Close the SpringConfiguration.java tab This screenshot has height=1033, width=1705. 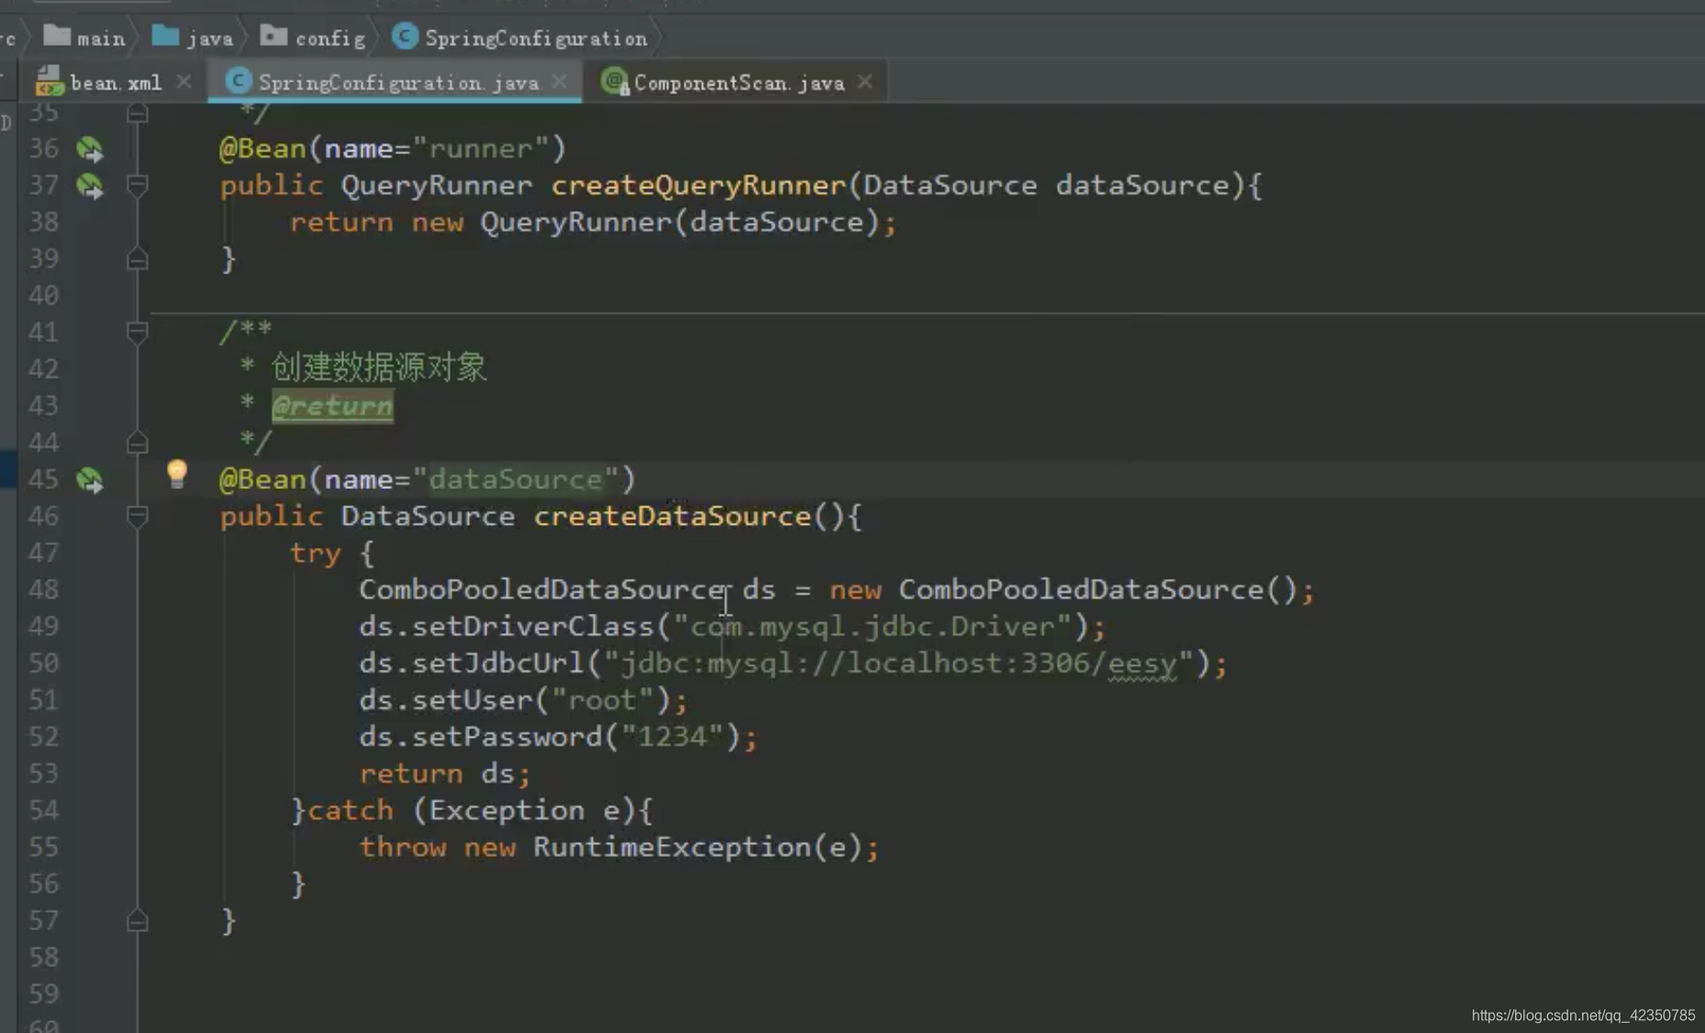[559, 82]
